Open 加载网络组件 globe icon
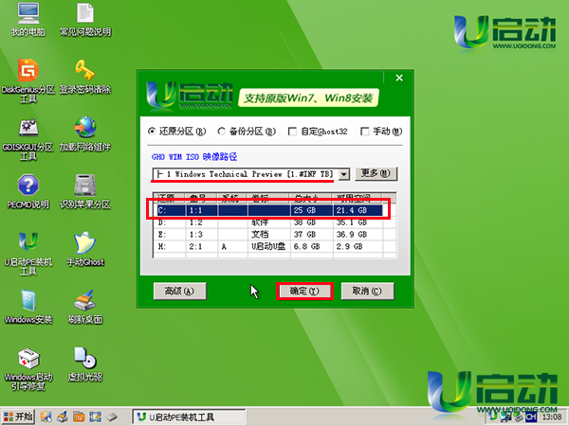 [x=85, y=134]
